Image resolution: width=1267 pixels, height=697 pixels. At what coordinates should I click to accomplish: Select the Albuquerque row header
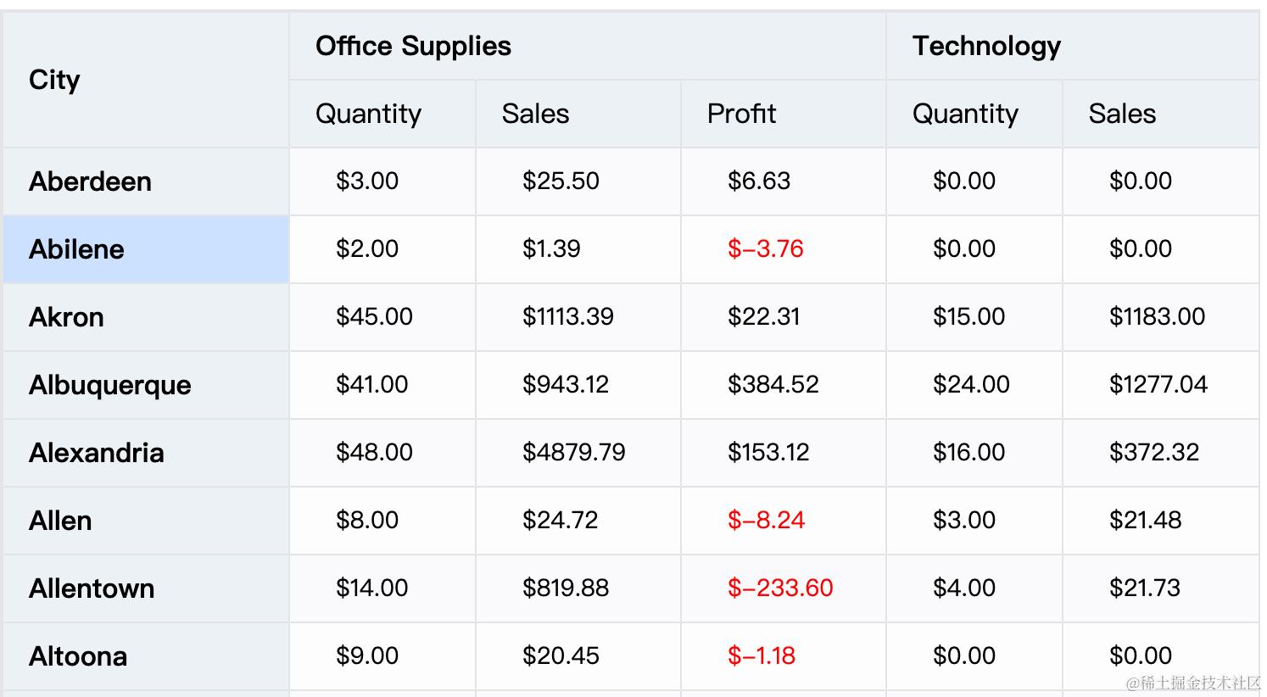point(110,385)
